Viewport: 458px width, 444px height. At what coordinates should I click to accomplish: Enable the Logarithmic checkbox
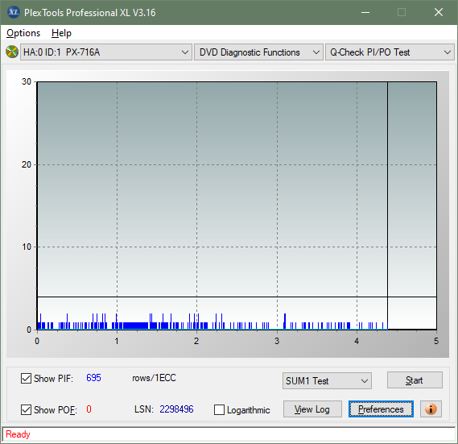(x=219, y=410)
